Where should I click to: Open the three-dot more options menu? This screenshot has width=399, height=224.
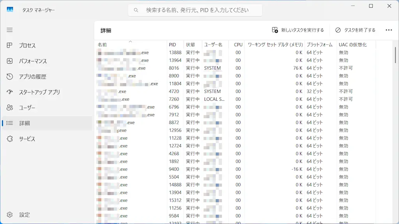(388, 30)
